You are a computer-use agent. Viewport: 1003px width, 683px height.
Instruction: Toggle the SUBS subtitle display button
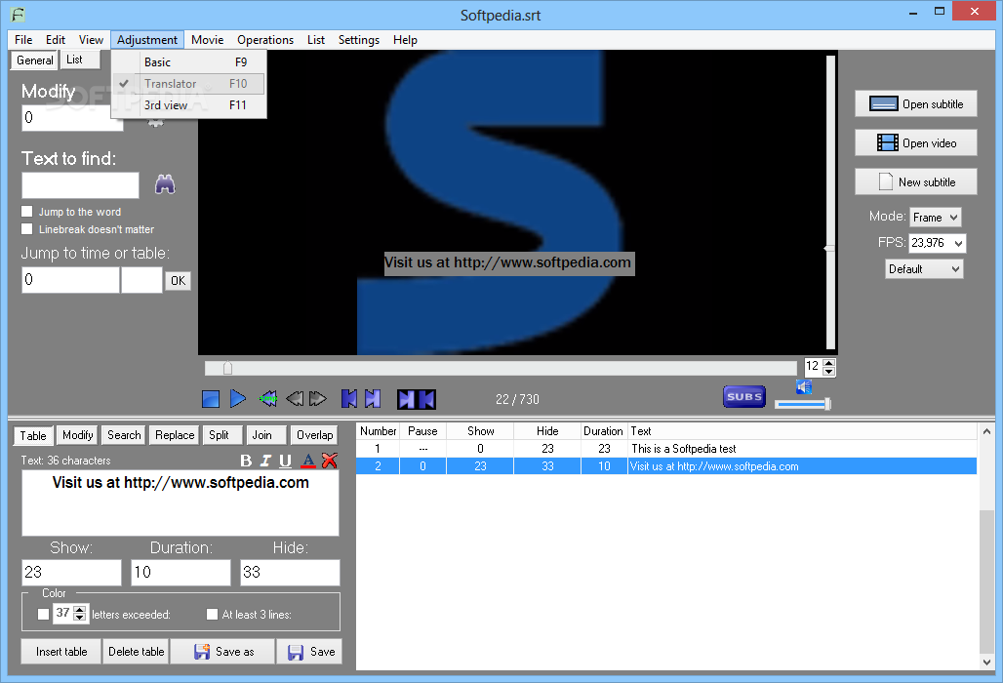pyautogui.click(x=743, y=396)
